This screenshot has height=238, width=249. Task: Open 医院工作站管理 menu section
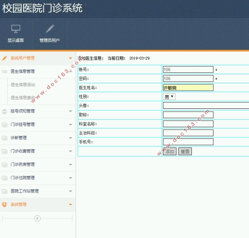[x=38, y=191]
